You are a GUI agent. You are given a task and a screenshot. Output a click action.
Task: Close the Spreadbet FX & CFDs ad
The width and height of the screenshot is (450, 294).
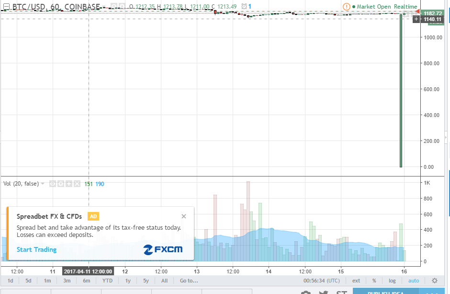(x=184, y=216)
